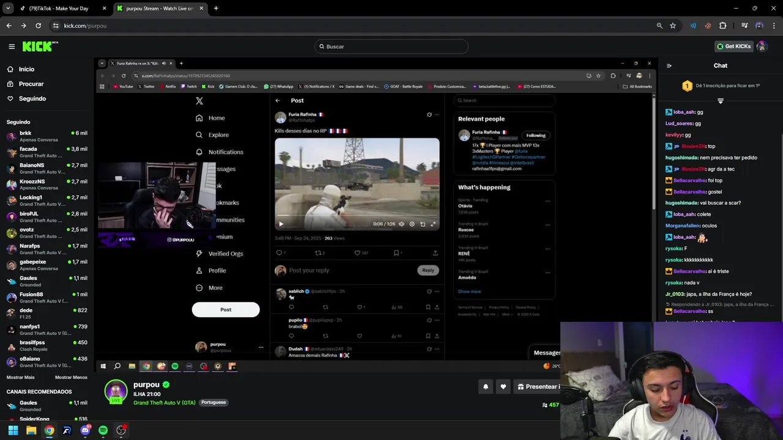Open Chrome media controls icon

coord(744,26)
